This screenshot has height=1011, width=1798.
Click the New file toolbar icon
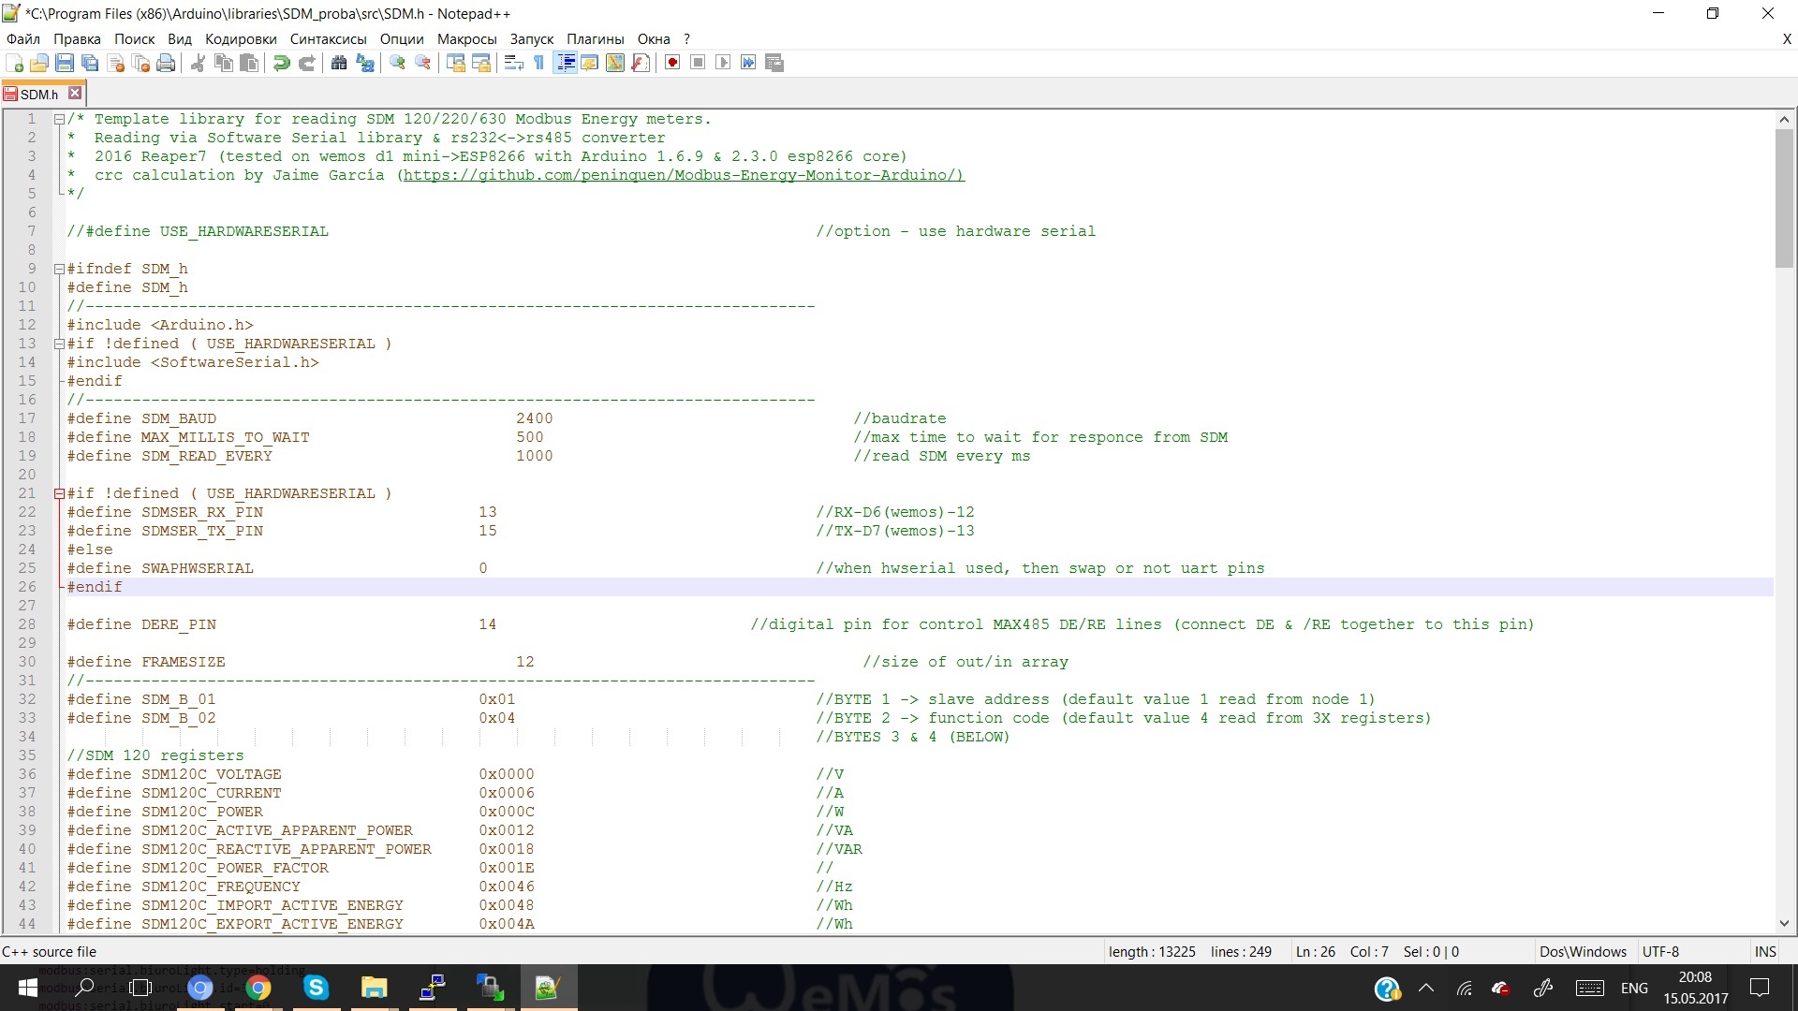[x=15, y=63]
